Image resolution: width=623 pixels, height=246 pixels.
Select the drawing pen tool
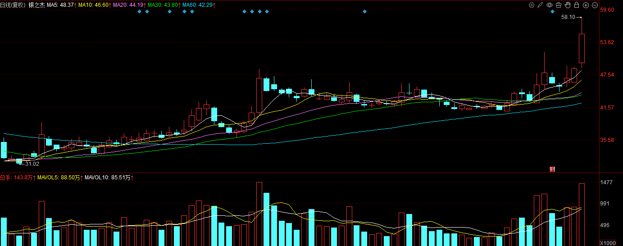pyautogui.click(x=540, y=5)
